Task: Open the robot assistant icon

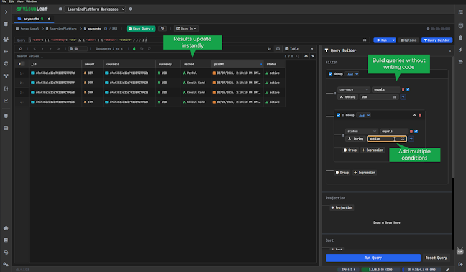Action: (460, 252)
